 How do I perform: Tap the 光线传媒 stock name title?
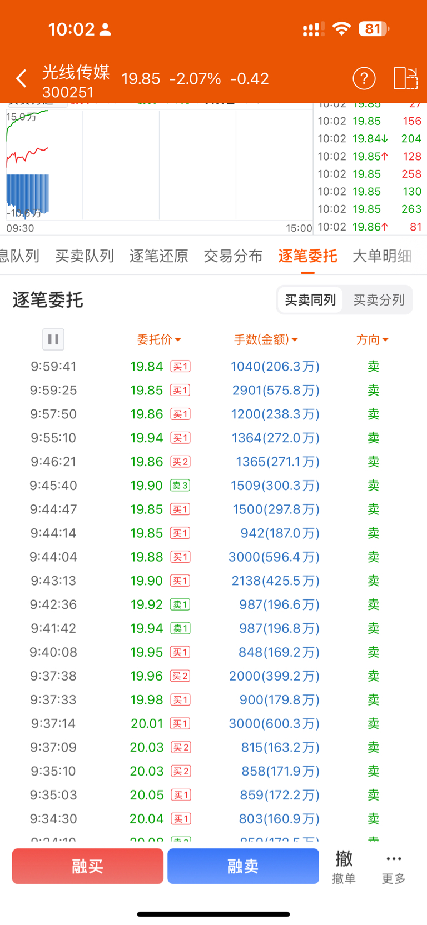pos(76,72)
